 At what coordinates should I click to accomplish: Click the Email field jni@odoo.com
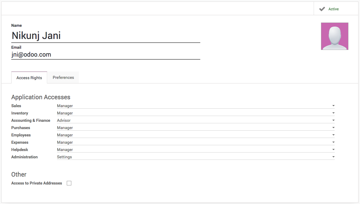[105, 55]
